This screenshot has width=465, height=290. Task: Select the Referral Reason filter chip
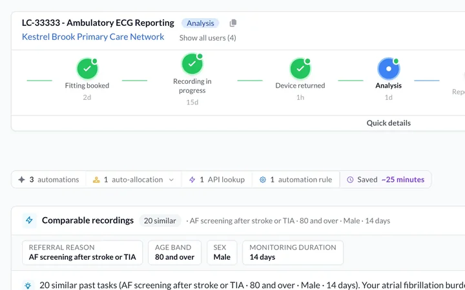coord(82,253)
